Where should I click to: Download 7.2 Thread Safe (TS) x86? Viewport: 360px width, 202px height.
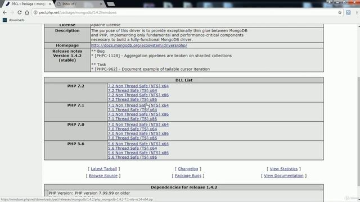pyautogui.click(x=133, y=100)
